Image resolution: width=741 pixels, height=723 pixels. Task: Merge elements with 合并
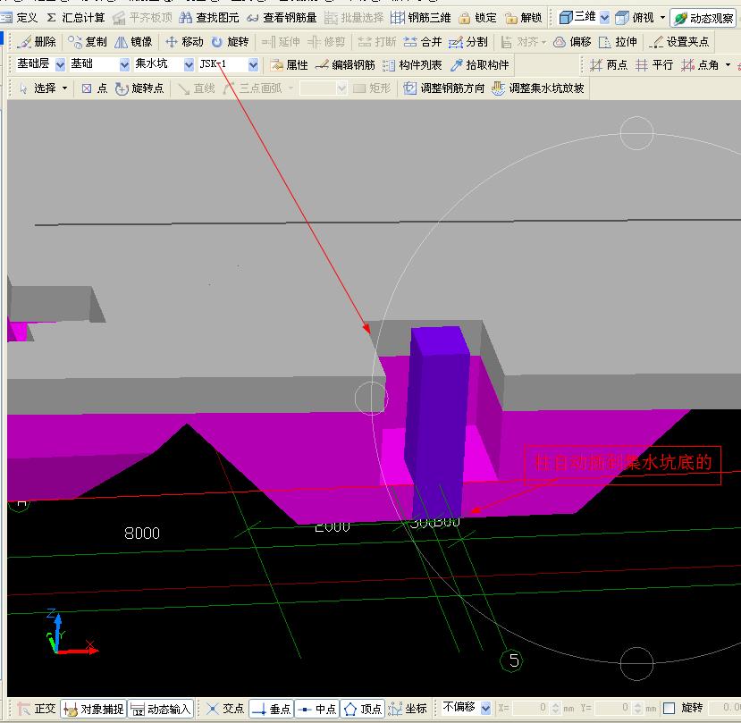423,42
